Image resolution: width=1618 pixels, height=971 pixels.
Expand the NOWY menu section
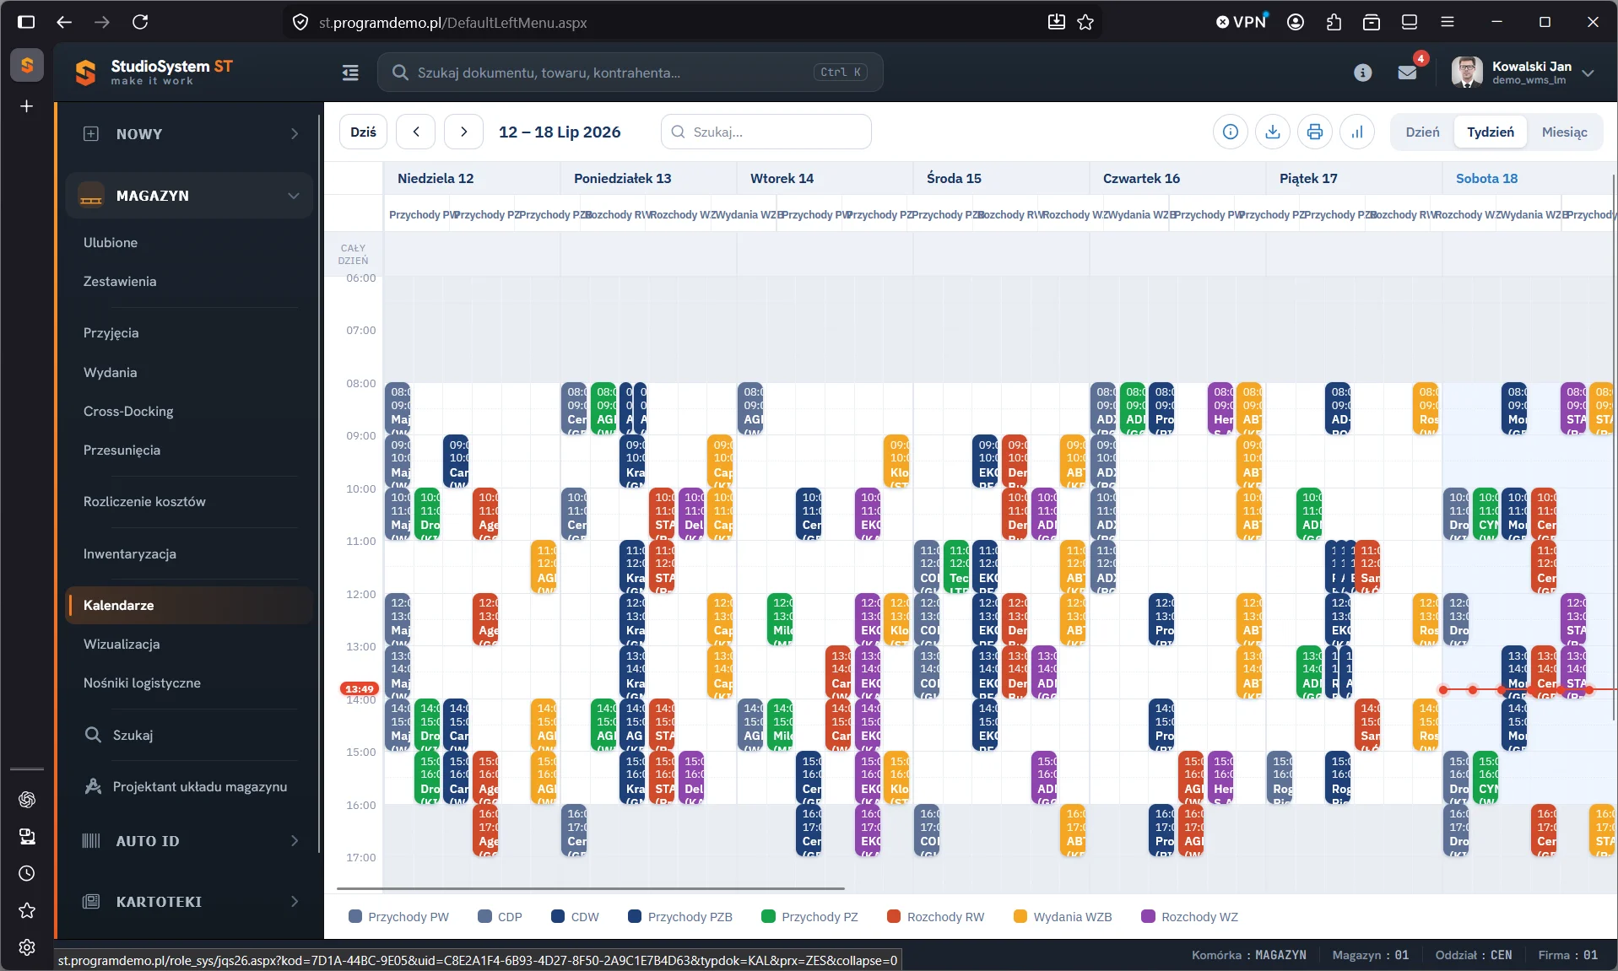[190, 134]
